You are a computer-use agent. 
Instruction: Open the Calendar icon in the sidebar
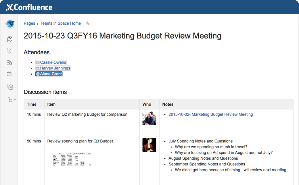[9, 74]
